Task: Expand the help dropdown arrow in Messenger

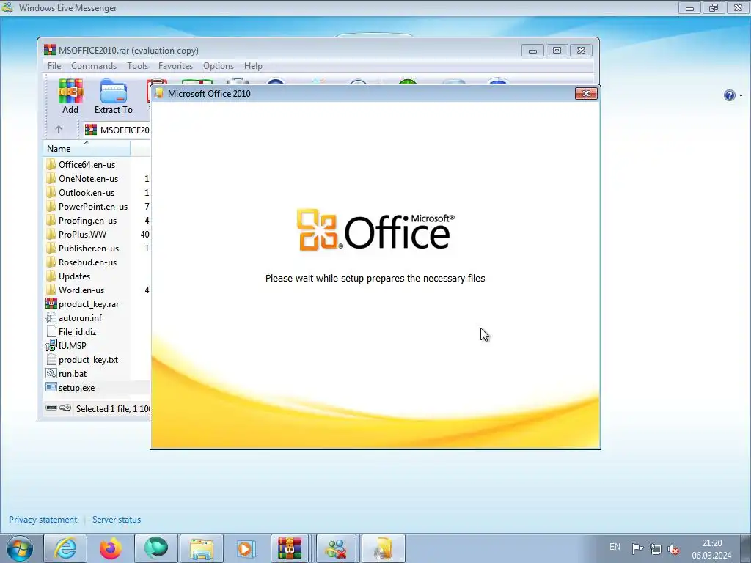Action: click(741, 96)
